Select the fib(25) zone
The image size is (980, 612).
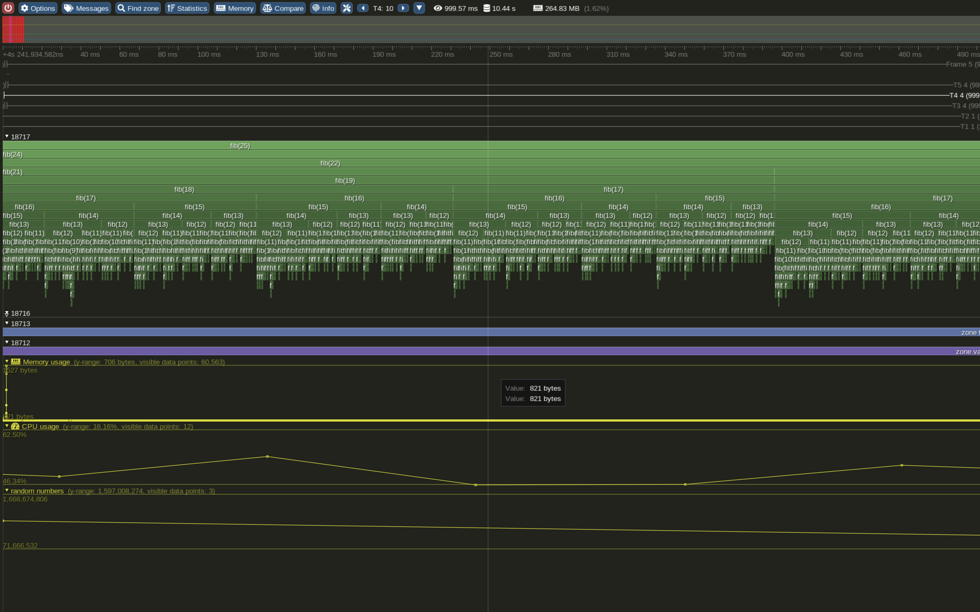(491, 145)
